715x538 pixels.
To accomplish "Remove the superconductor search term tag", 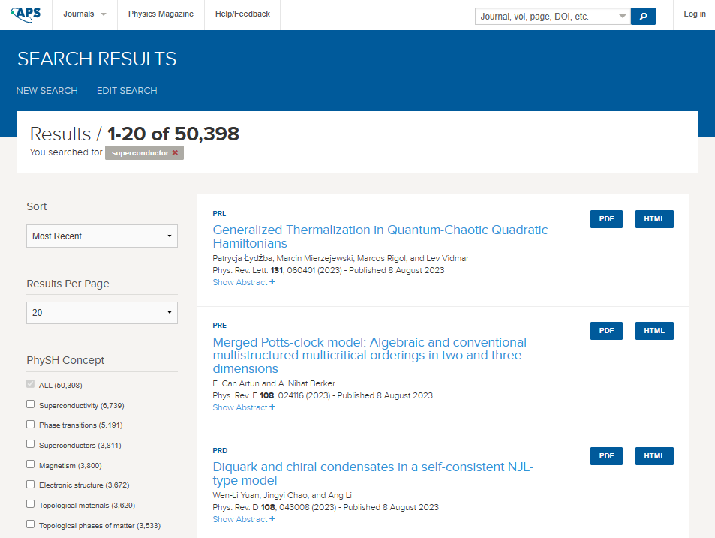I will coord(175,152).
